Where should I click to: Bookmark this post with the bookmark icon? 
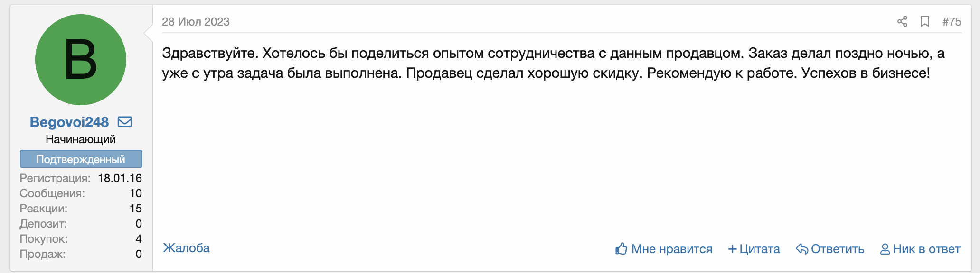point(925,21)
